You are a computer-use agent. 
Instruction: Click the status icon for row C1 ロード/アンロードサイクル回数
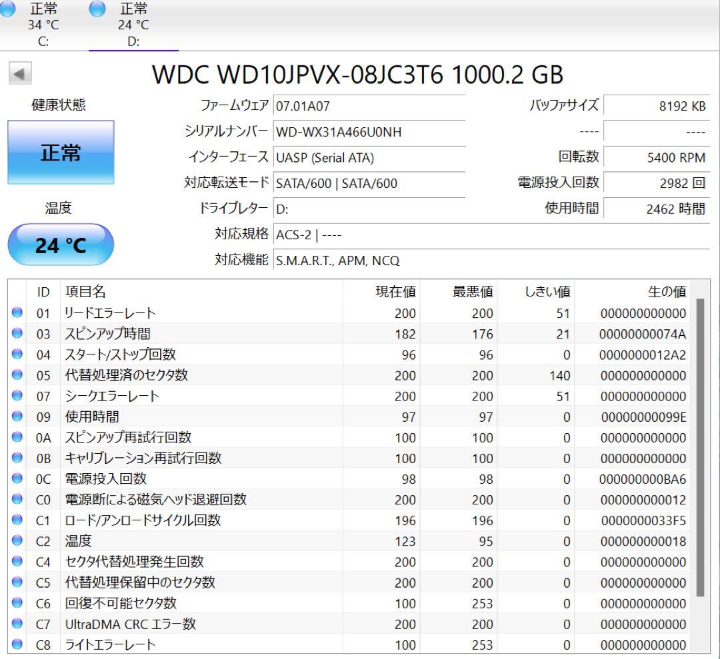coord(17,520)
